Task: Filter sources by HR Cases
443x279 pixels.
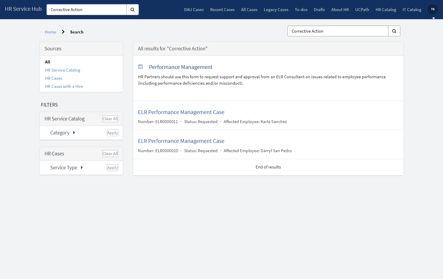Action: (x=53, y=78)
